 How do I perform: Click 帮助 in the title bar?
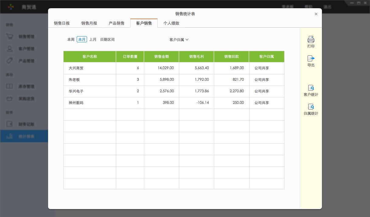point(308,6)
